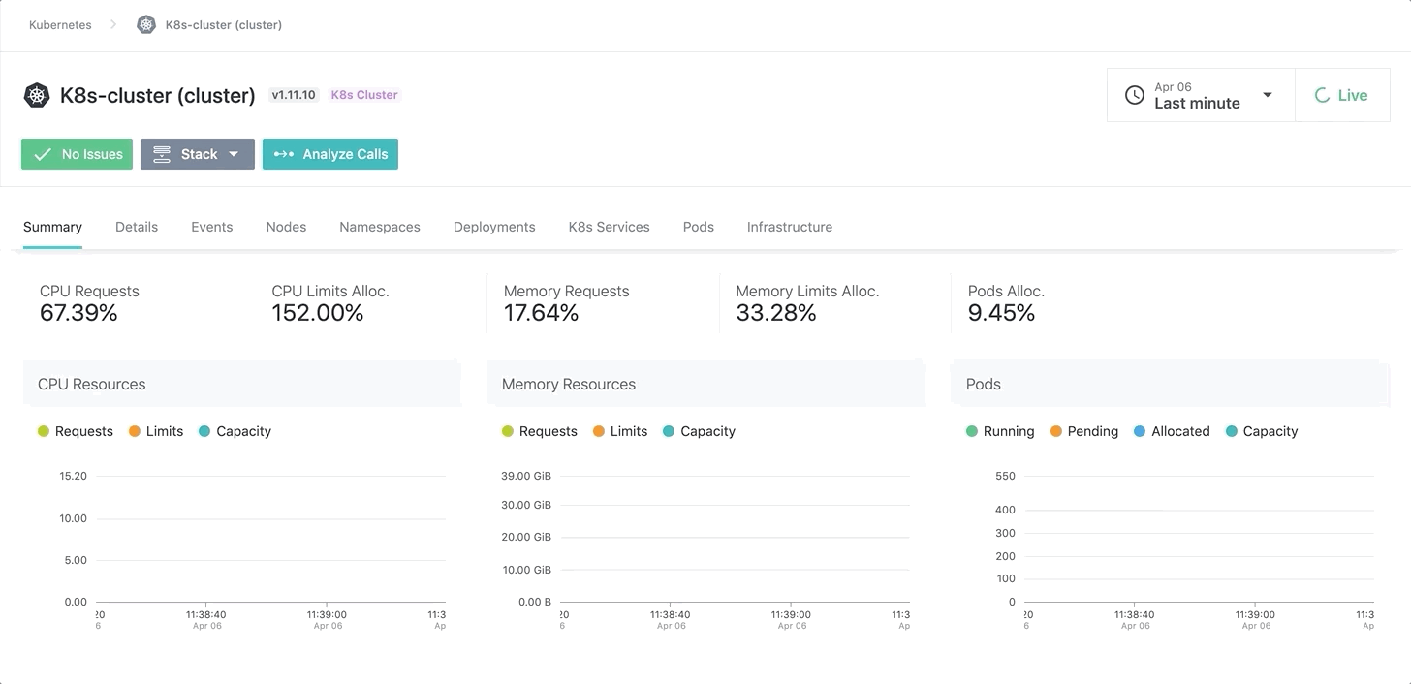The height and width of the screenshot is (684, 1411).
Task: Click the Kubernetes breadcrumb link
Action: coord(60,25)
